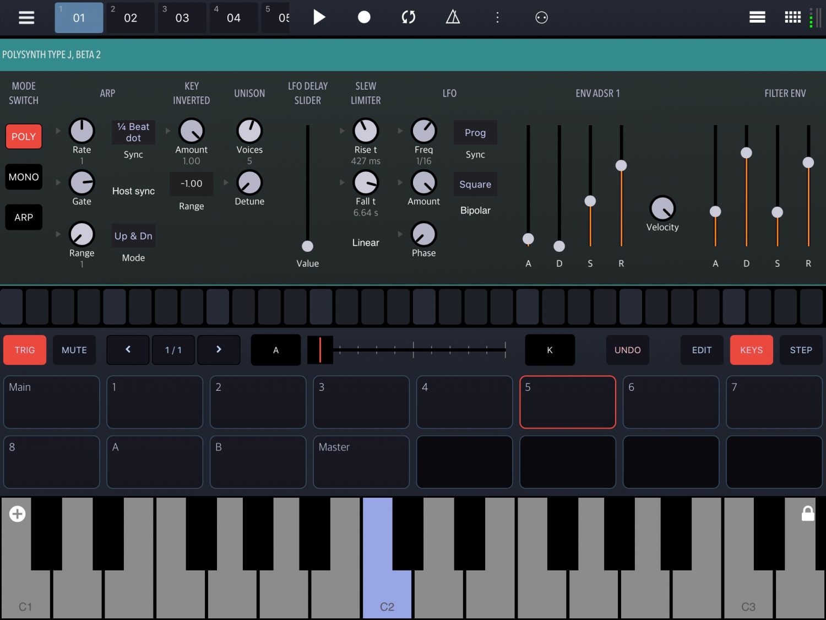This screenshot has width=826, height=620.
Task: Click the UNDO button
Action: coord(628,350)
